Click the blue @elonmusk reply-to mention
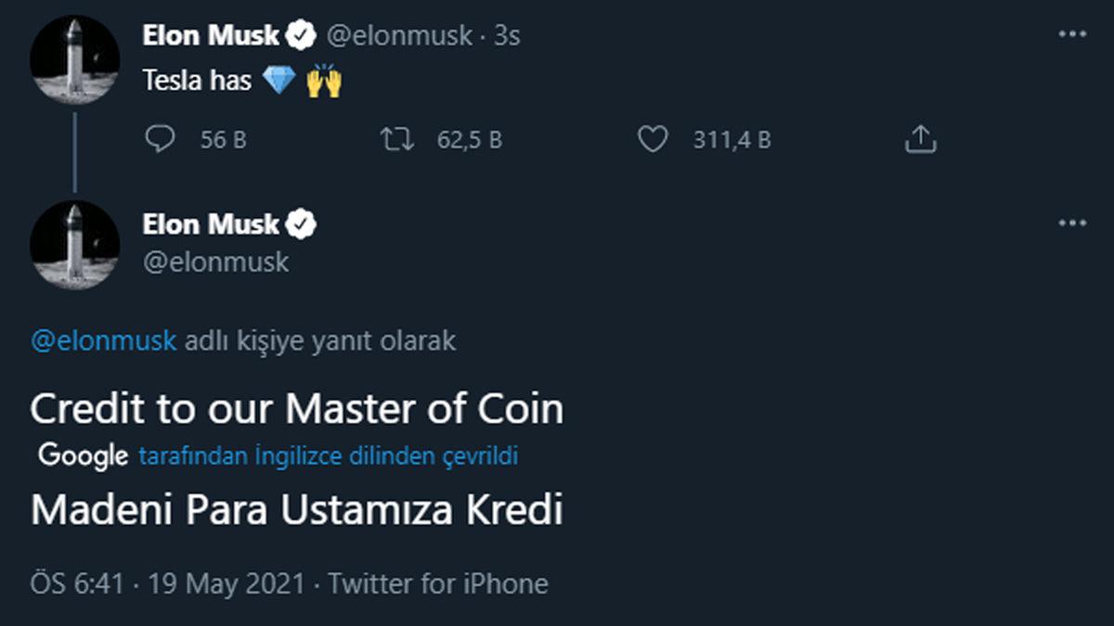1114x626 pixels. pyautogui.click(x=103, y=340)
